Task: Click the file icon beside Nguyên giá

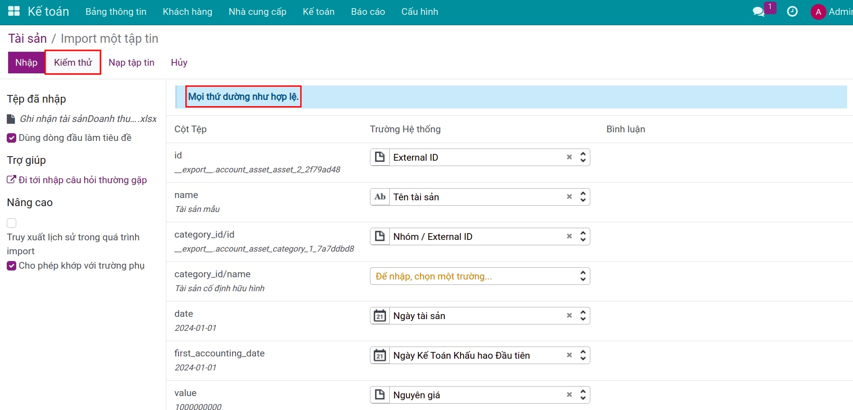Action: [x=380, y=395]
